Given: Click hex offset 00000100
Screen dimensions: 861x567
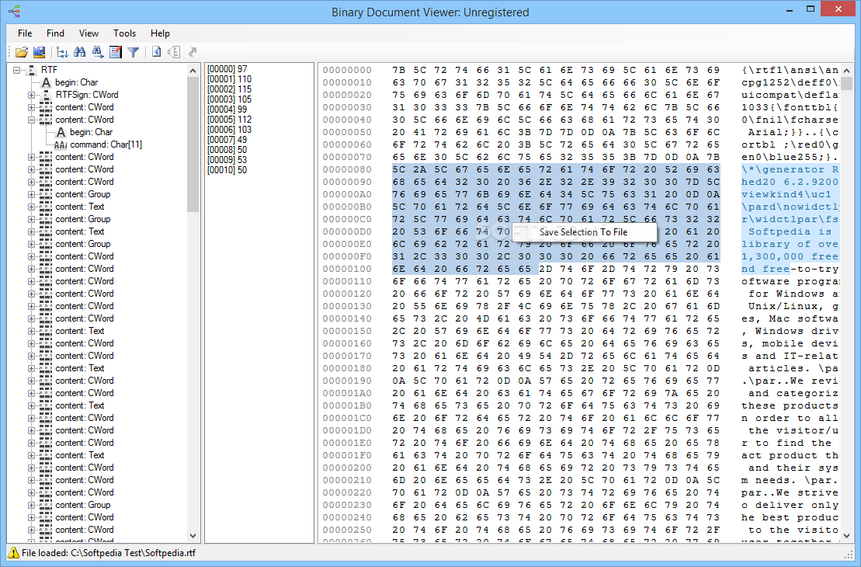Looking at the screenshot, I should click(347, 269).
